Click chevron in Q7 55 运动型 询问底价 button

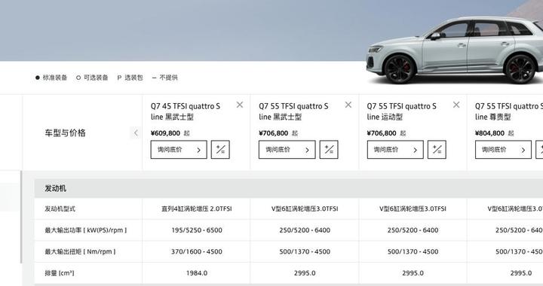[416, 150]
